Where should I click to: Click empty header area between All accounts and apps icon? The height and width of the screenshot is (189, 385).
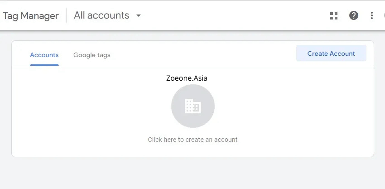click(x=233, y=16)
